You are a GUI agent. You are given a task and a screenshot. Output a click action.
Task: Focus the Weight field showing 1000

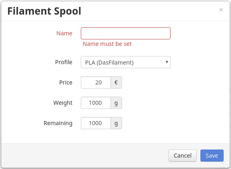[96, 103]
